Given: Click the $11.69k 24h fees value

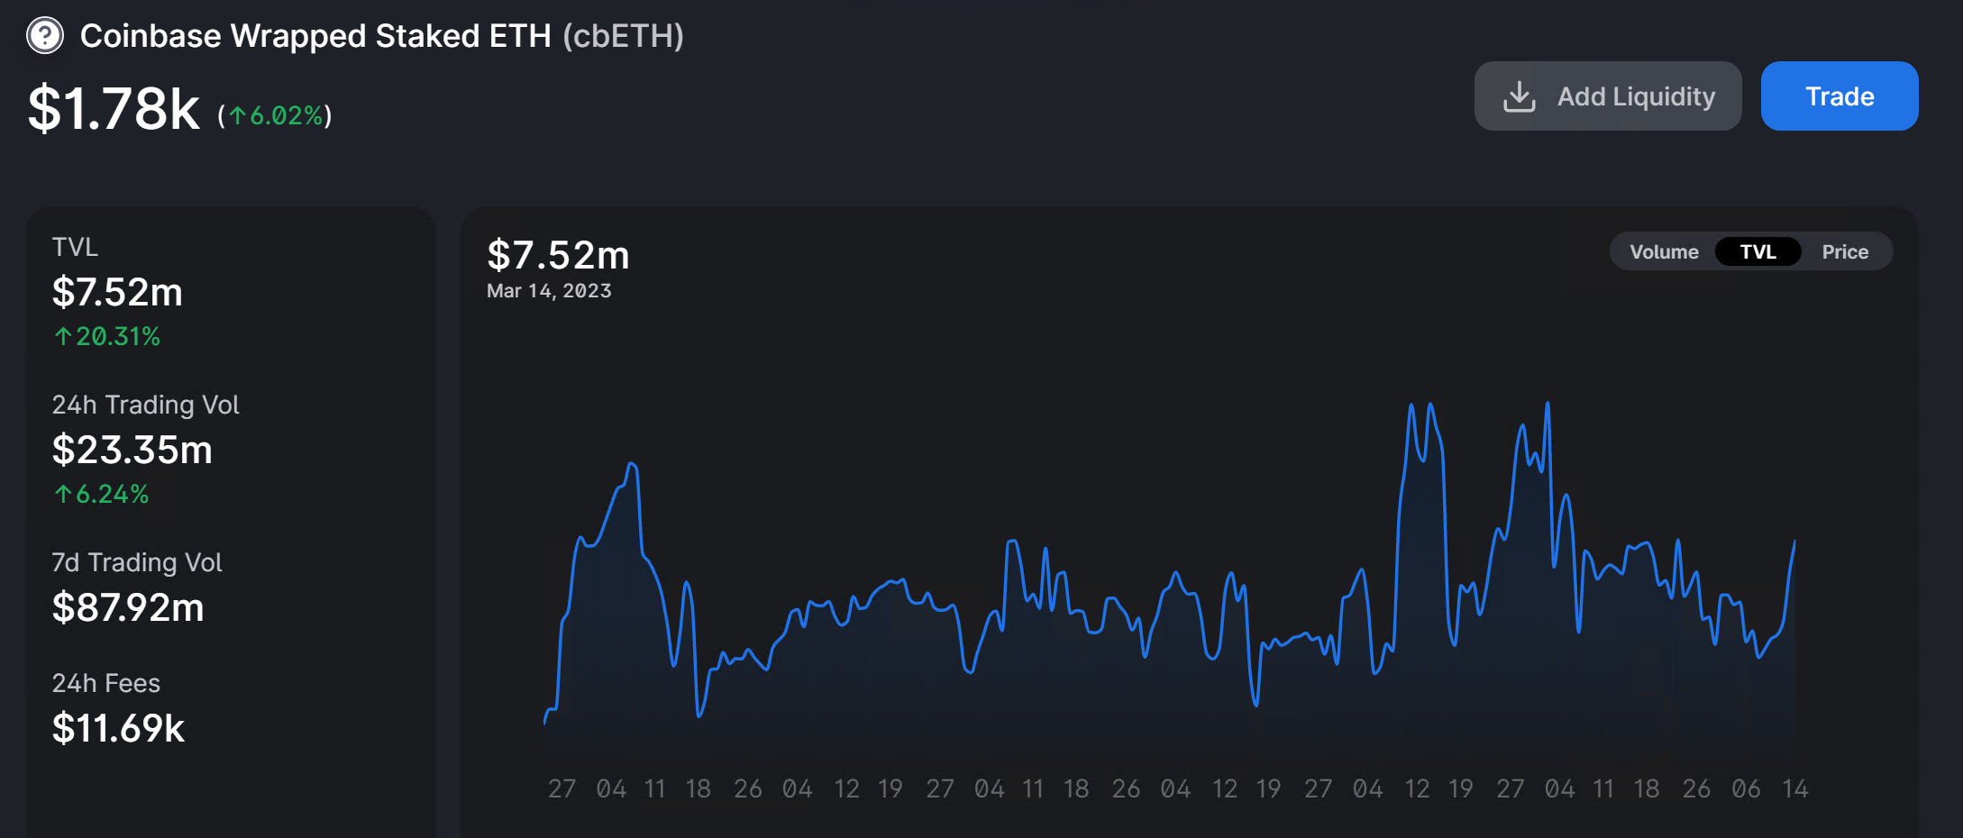Looking at the screenshot, I should pos(118,729).
